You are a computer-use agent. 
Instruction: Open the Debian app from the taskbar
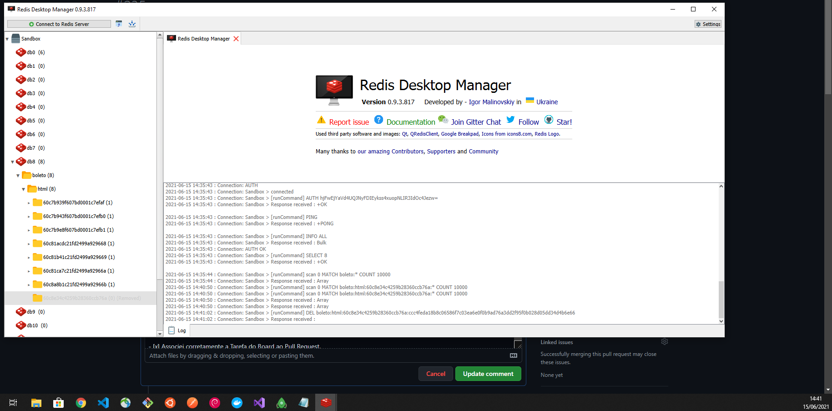(215, 403)
